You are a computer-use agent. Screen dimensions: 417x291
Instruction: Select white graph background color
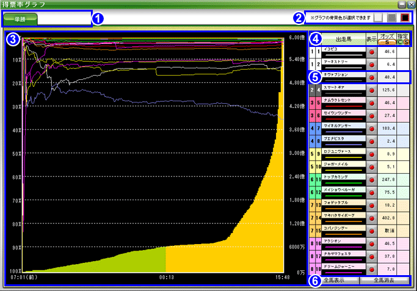(x=378, y=18)
